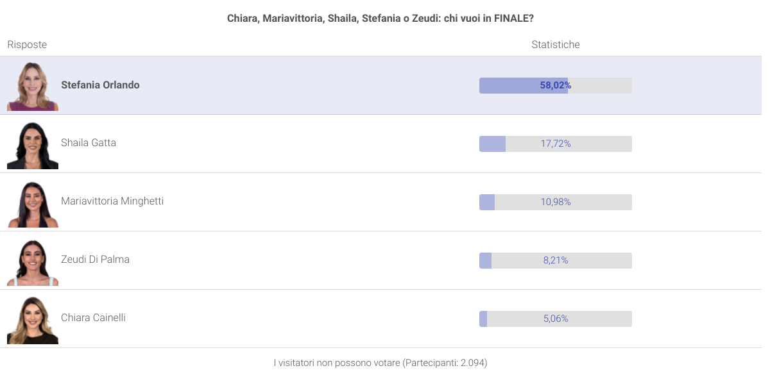770x375 pixels.
Task: Click the 17,72% progress bar
Action: [x=556, y=144]
